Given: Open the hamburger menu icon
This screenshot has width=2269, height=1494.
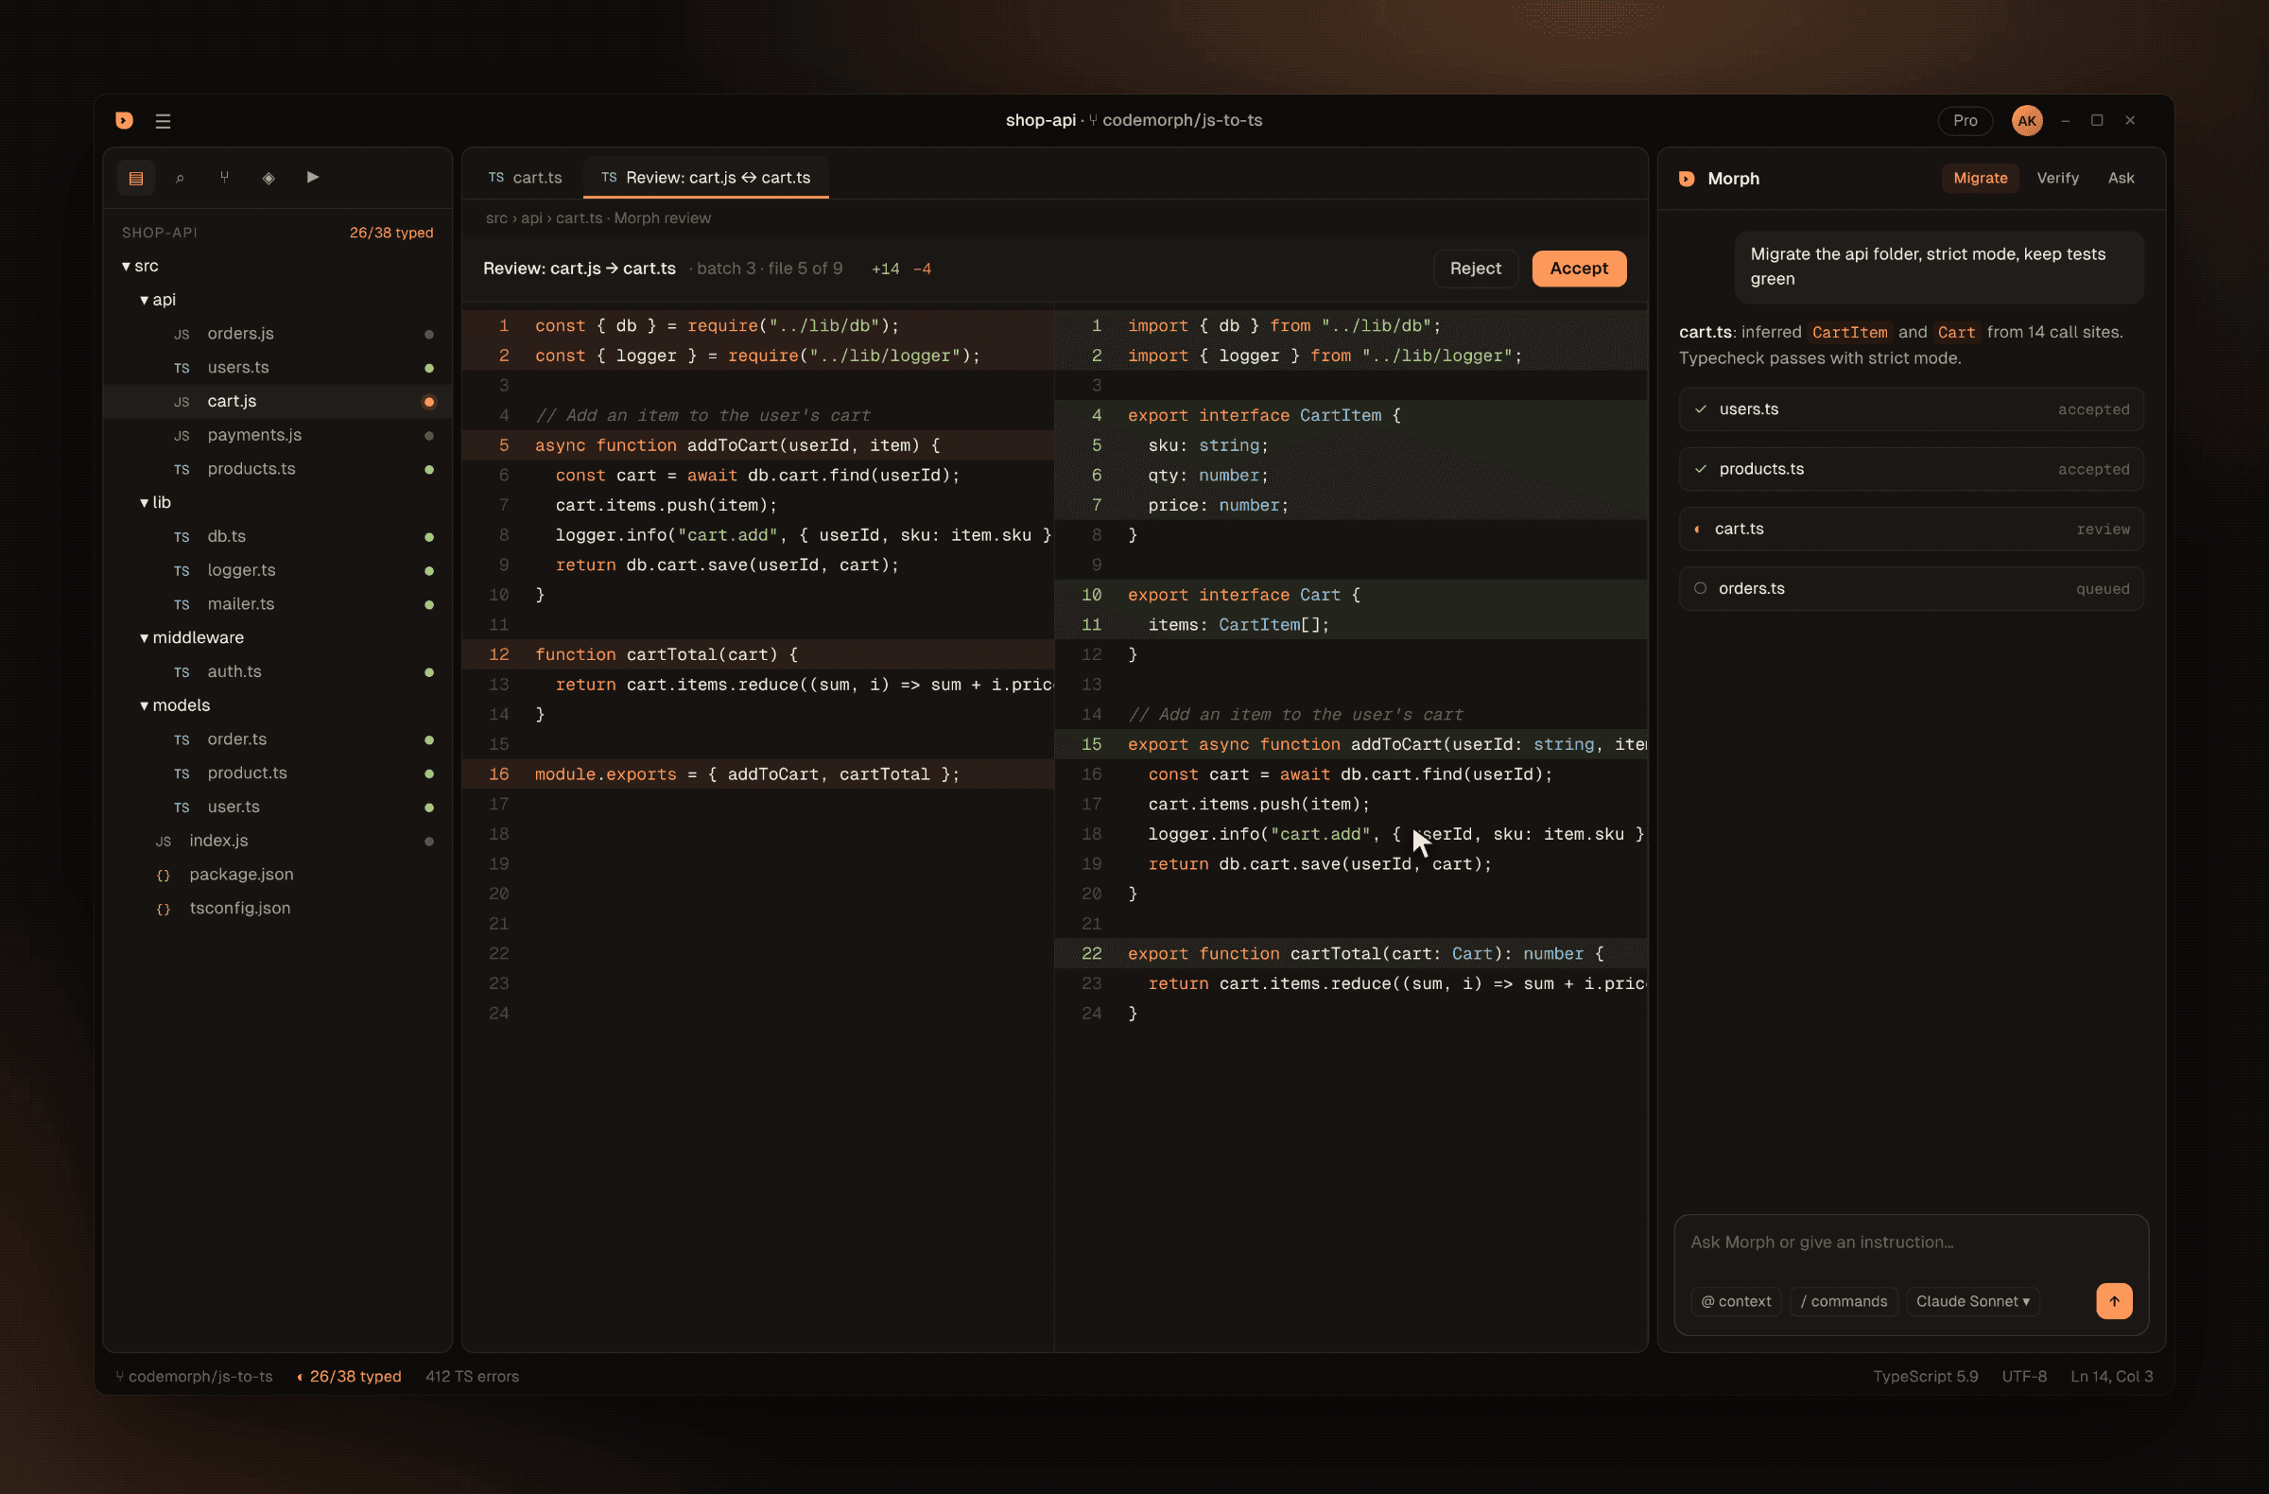Looking at the screenshot, I should [x=163, y=121].
